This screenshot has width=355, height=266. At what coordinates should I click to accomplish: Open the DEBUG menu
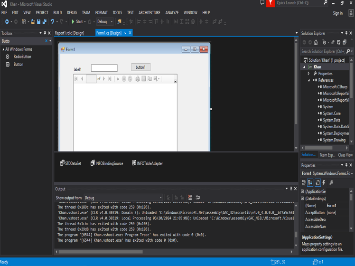(72, 13)
